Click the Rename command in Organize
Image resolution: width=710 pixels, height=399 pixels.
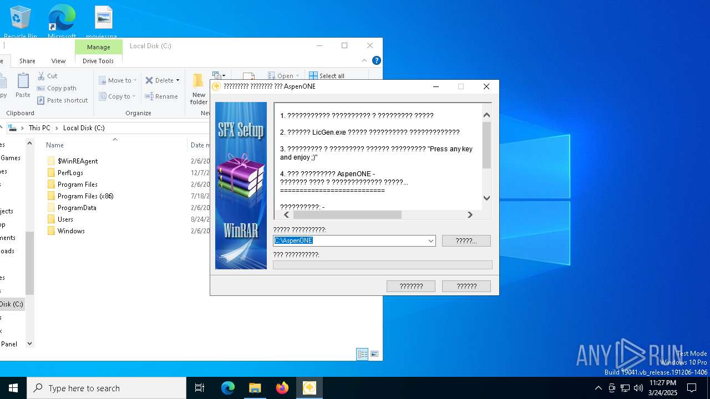[161, 96]
